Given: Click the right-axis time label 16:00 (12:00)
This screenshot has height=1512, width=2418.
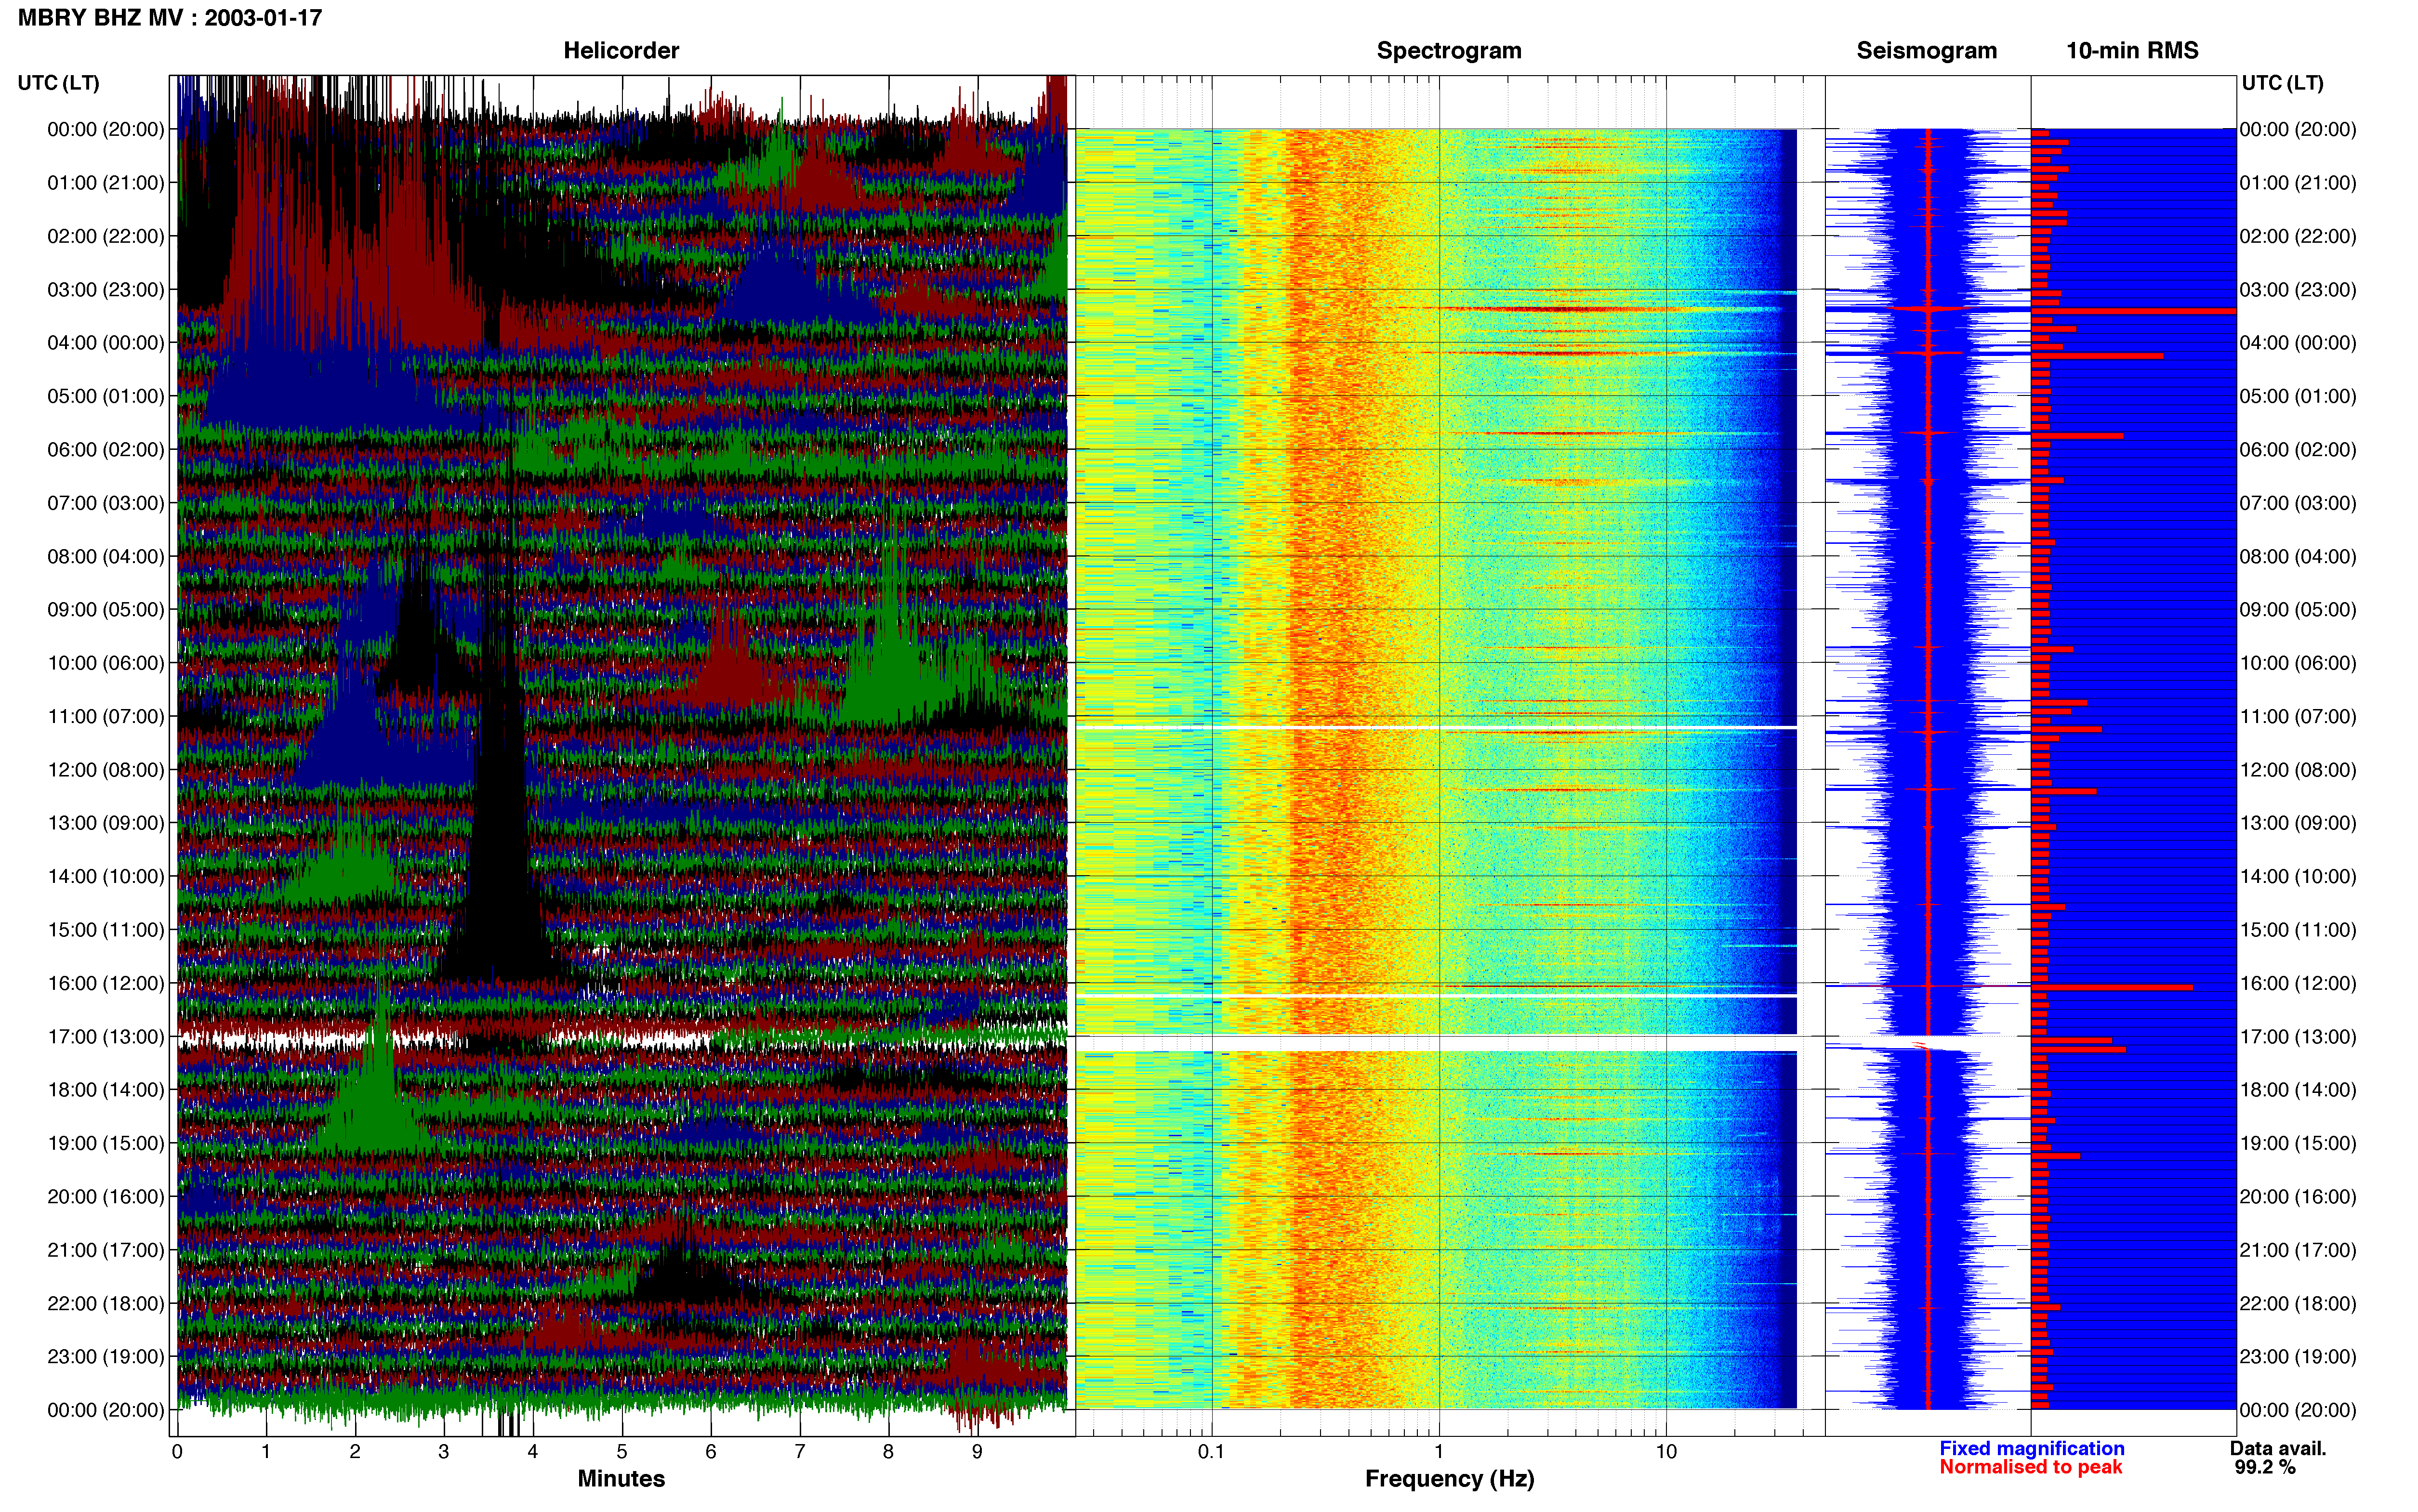Looking at the screenshot, I should pyautogui.click(x=2298, y=983).
